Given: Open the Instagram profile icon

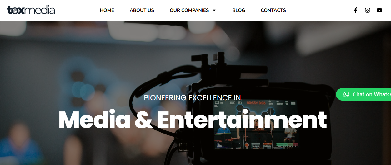Looking at the screenshot, I should click(x=368, y=10).
